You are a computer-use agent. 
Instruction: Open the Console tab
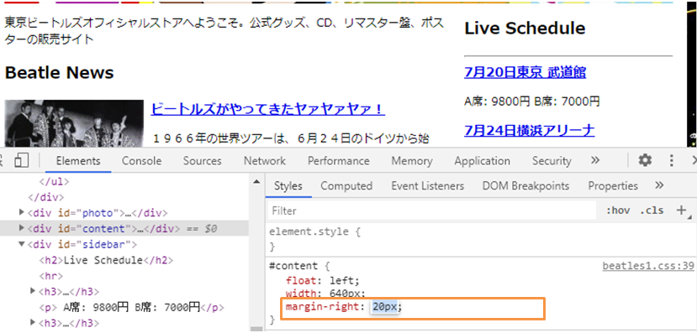click(142, 160)
